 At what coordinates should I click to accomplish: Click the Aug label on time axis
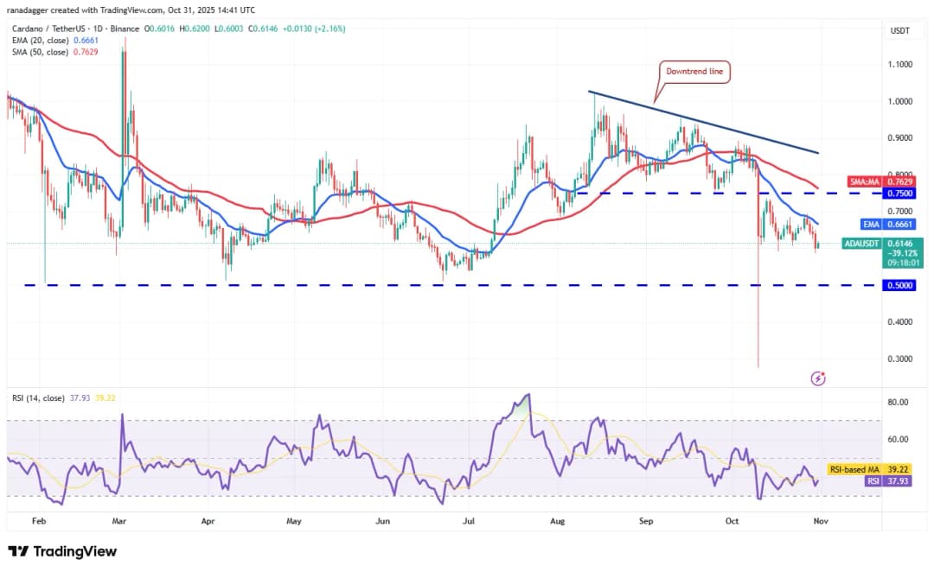tap(557, 522)
